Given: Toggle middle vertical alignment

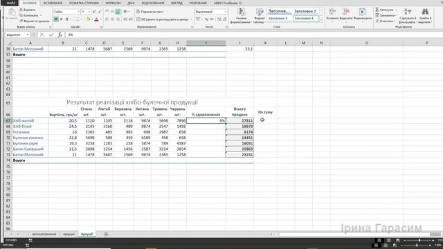Looking at the screenshot, I should click(112, 12).
